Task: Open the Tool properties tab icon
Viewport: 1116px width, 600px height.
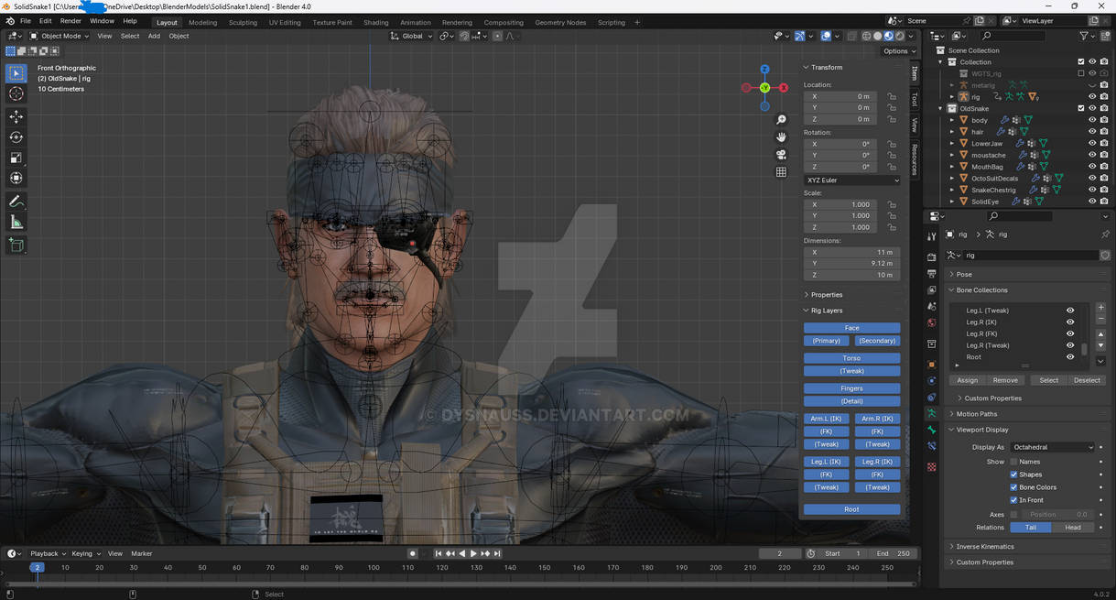Action: 932,237
